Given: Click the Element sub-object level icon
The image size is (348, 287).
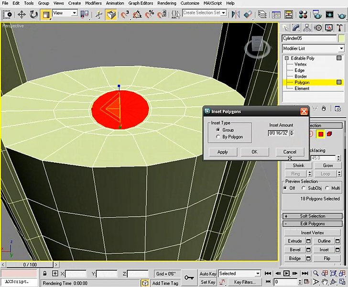Looking at the screenshot, I should 330,134.
